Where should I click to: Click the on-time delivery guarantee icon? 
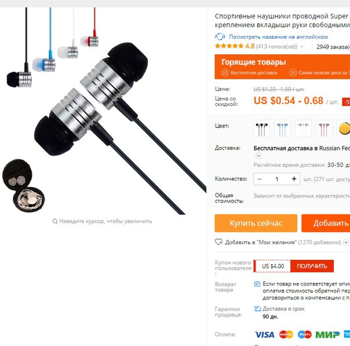[258, 309]
